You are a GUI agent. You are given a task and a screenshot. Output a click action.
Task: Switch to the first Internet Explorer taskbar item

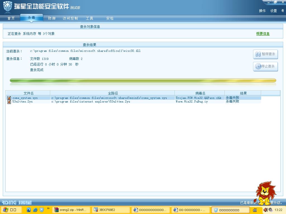pos(151,210)
